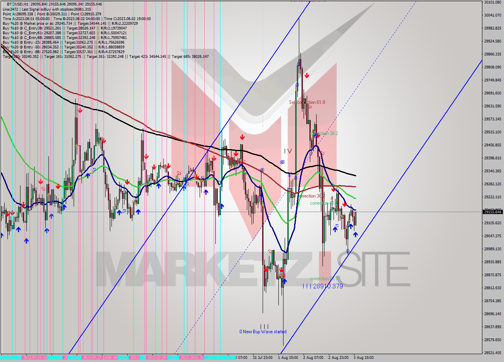This screenshot has width=504, height=362.
Task: Click price axis label 28579.650
Action: coord(493,340)
